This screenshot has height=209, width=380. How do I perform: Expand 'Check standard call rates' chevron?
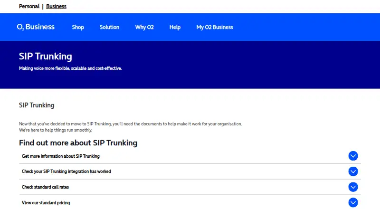click(353, 187)
